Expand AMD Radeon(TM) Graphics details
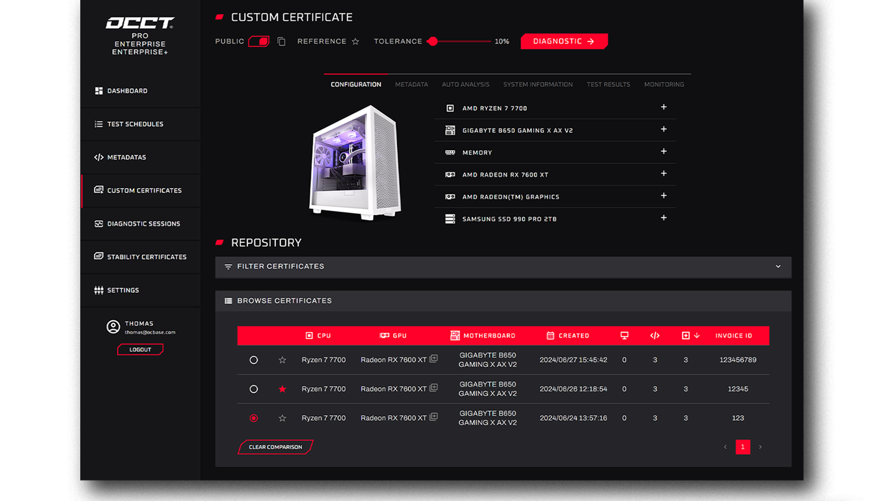Image resolution: width=891 pixels, height=501 pixels. 664,196
